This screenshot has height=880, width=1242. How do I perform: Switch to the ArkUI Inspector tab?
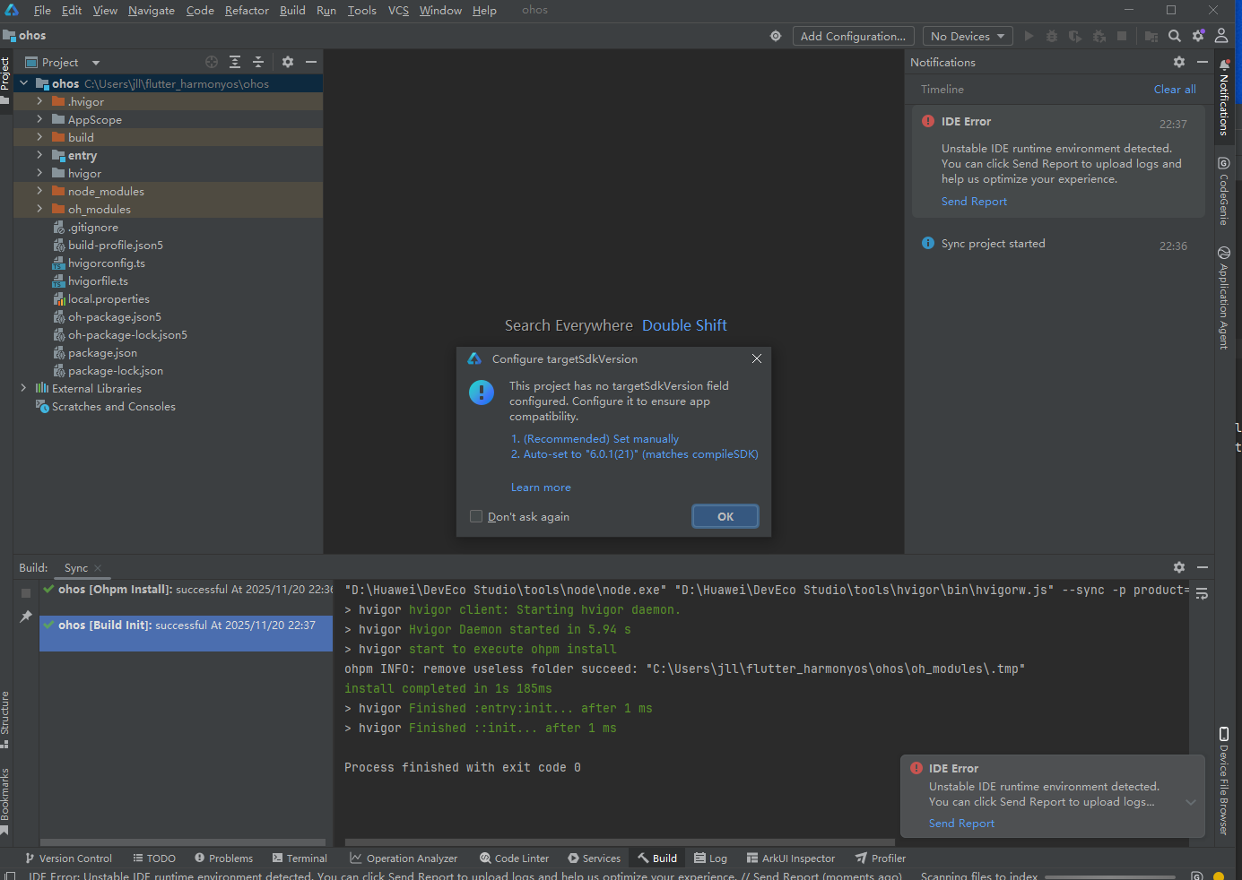(790, 858)
